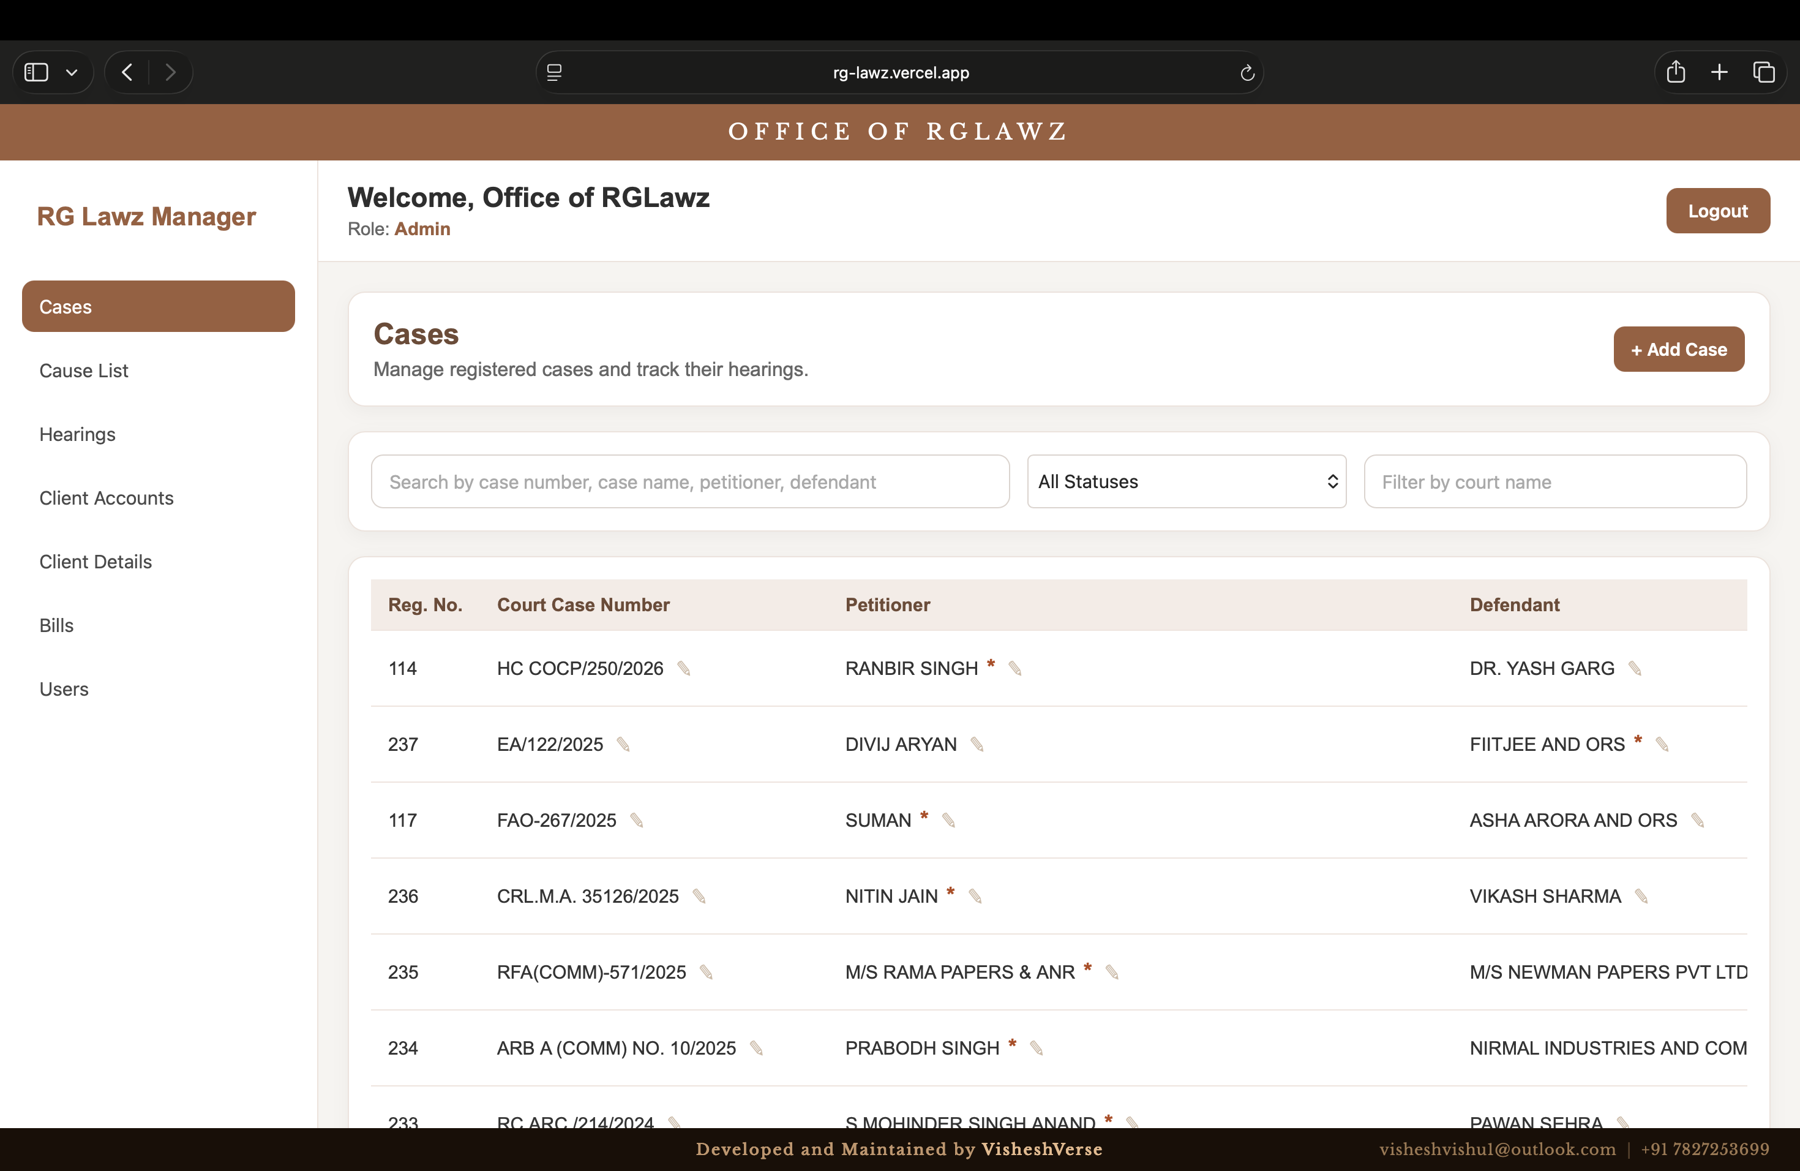The width and height of the screenshot is (1800, 1171).
Task: Open Cause List in the sidebar
Action: (83, 371)
